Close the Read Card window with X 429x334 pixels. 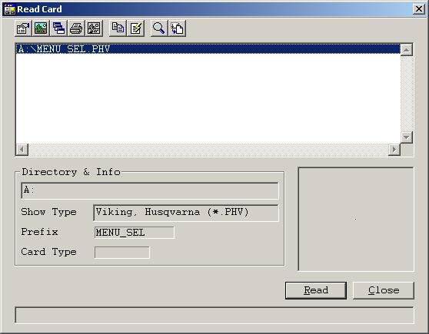tap(419, 9)
